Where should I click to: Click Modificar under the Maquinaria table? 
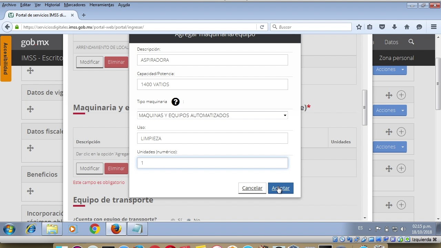[x=90, y=168]
